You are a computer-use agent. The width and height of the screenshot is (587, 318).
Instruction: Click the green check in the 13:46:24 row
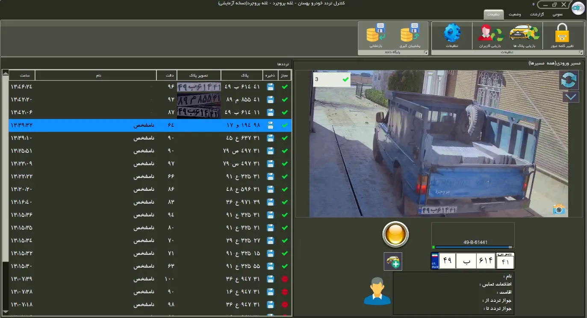(285, 87)
